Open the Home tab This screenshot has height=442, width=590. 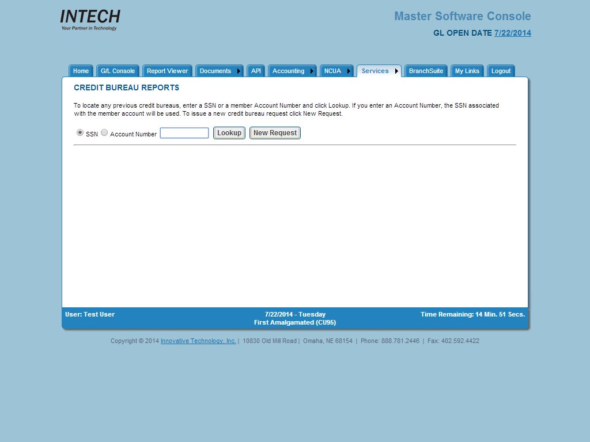(x=81, y=71)
